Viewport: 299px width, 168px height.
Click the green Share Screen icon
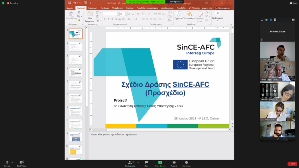click(x=160, y=162)
